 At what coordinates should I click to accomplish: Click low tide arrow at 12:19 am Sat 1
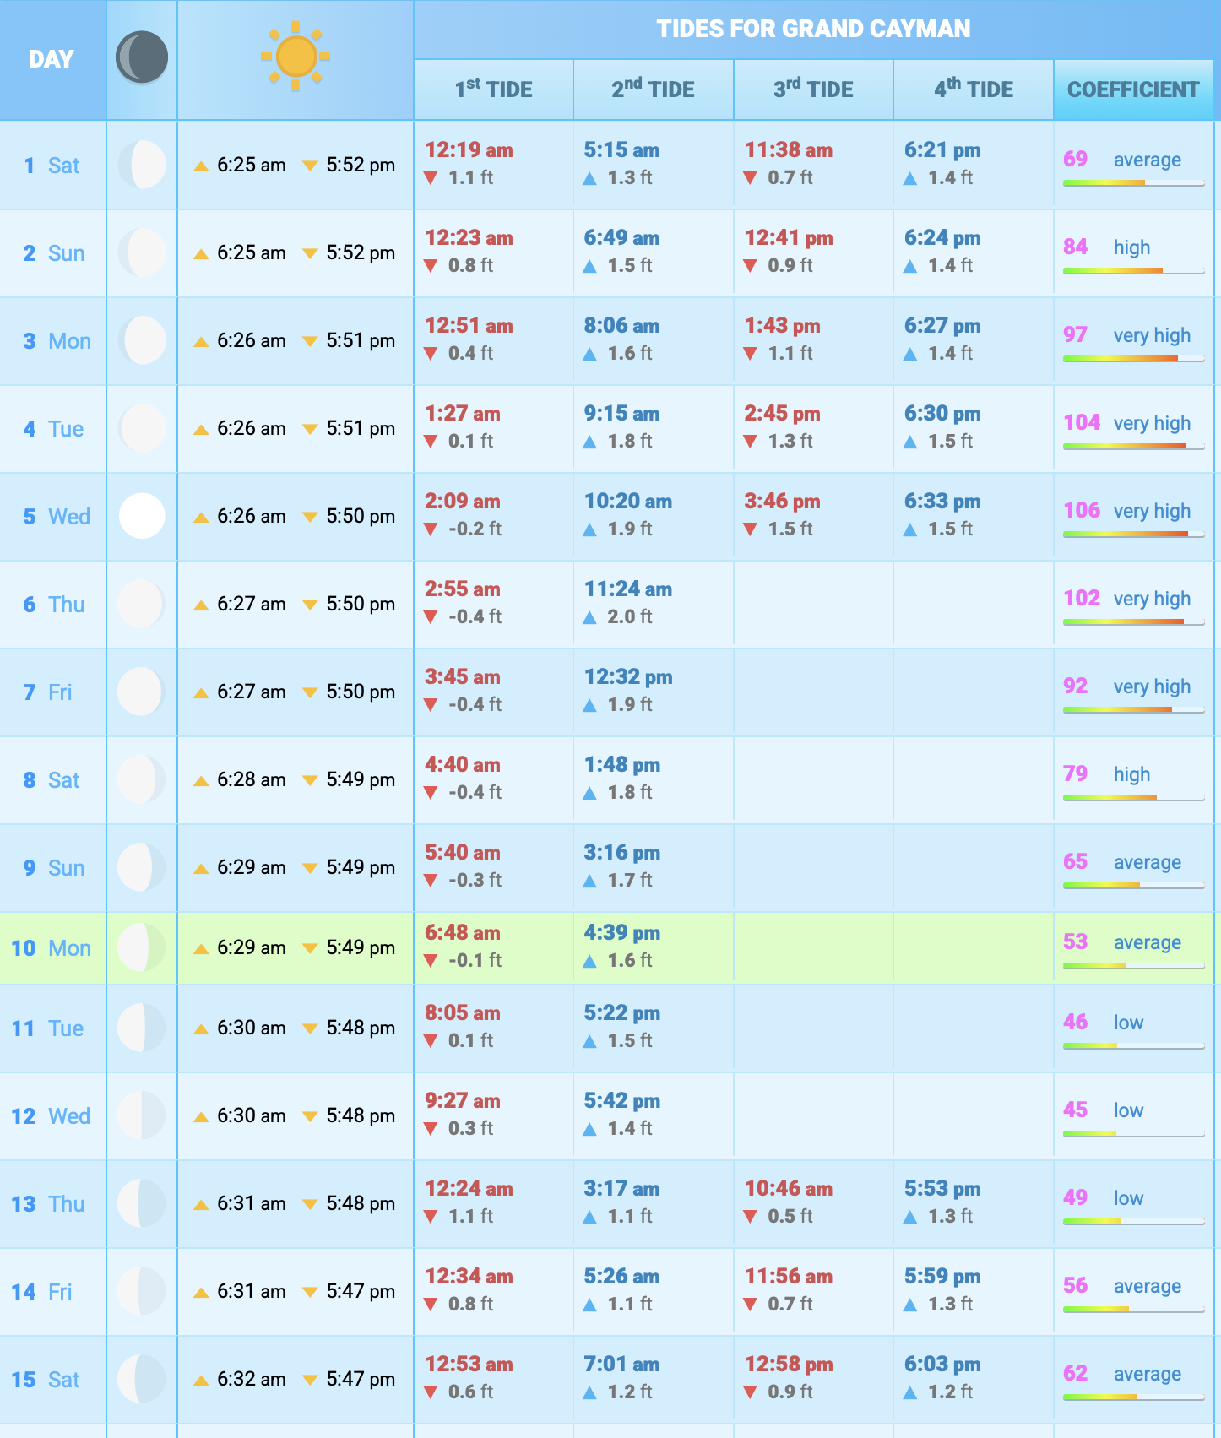tap(431, 178)
